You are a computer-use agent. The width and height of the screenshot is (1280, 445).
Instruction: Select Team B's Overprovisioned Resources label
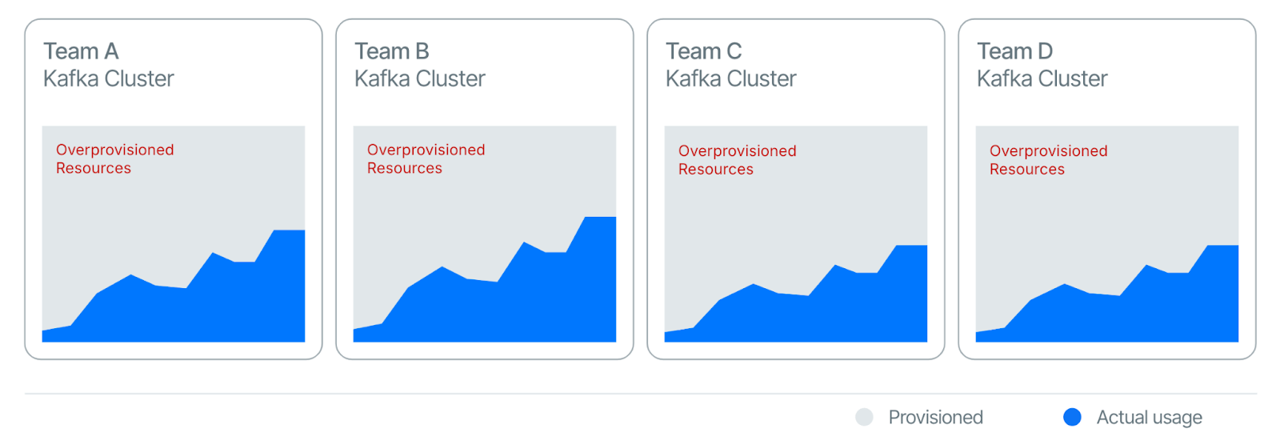click(426, 158)
